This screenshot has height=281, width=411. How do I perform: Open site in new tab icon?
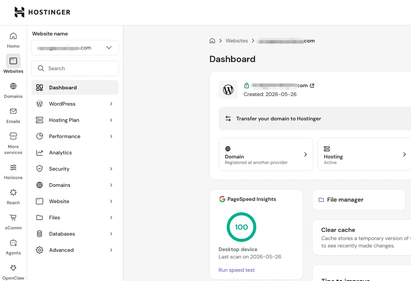[x=312, y=85]
